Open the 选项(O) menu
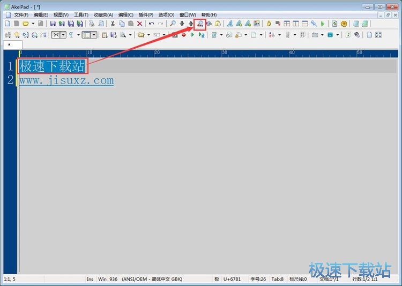402x286 pixels. tap(166, 15)
